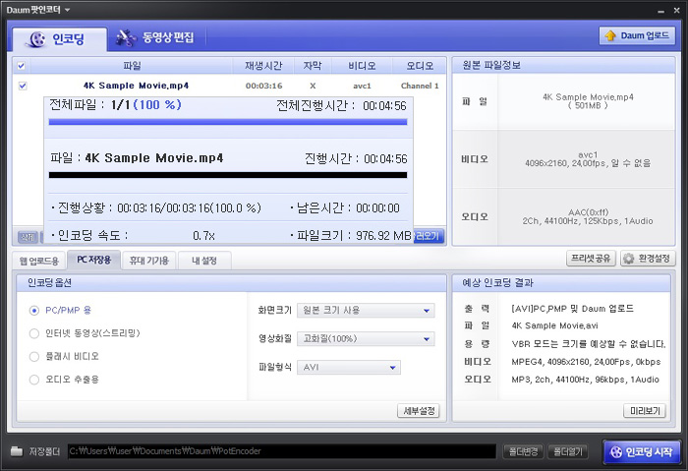
Task: Click the 파일크기 976.92 MB value
Action: (x=384, y=236)
